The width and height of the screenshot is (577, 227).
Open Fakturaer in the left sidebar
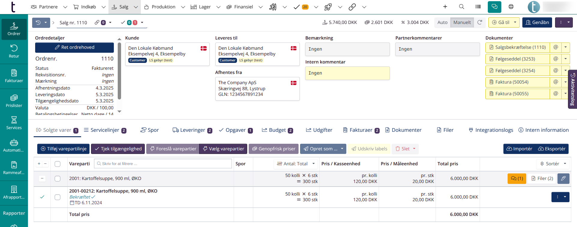click(x=14, y=76)
